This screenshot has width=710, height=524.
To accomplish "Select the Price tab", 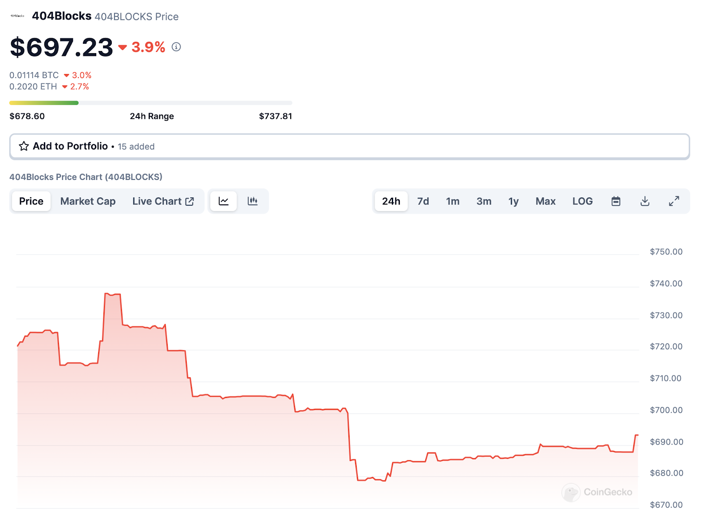I will [31, 201].
